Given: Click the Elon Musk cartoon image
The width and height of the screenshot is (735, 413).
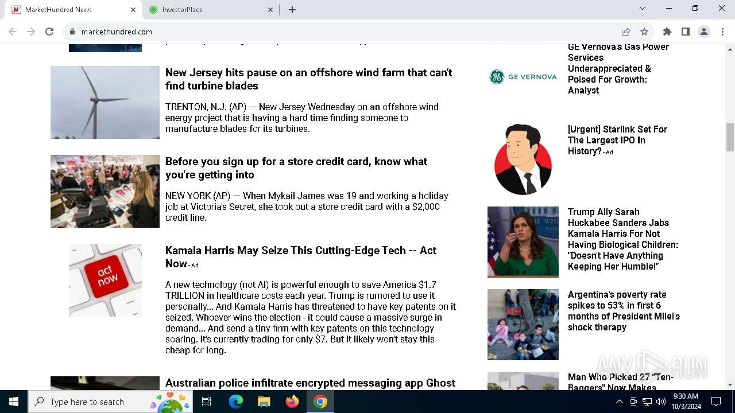Looking at the screenshot, I should (x=523, y=159).
